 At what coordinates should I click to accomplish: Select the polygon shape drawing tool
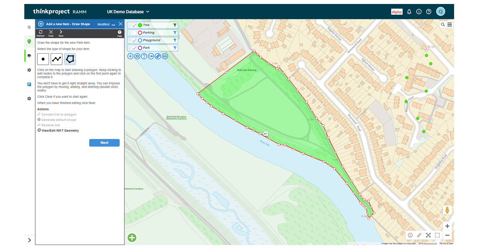point(69,59)
